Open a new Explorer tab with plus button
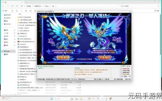 click(x=26, y=2)
